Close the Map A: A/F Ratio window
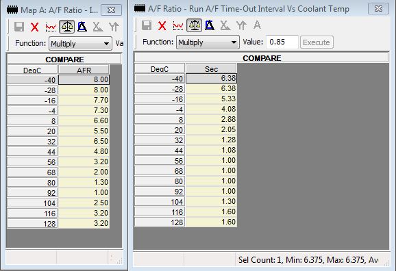This screenshot has height=271, width=396. point(111,10)
